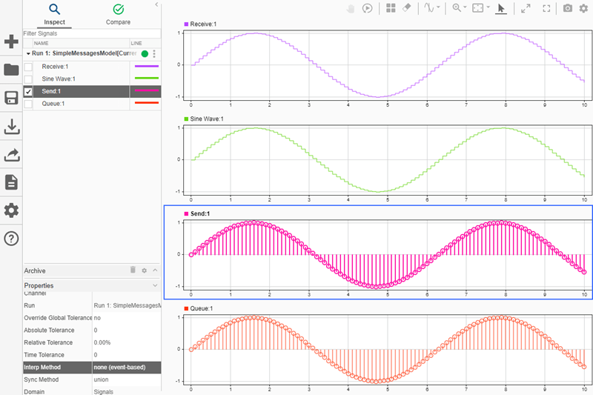
Task: Check the Receive:1 signal checkbox
Action: coord(28,67)
